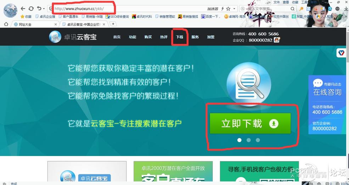Click the large magnifier document graphic in the banner
Image resolution: width=349 pixels, height=185 pixels.
point(249,85)
